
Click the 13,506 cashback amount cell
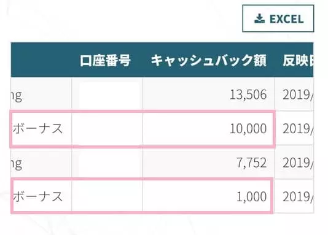pyautogui.click(x=209, y=94)
